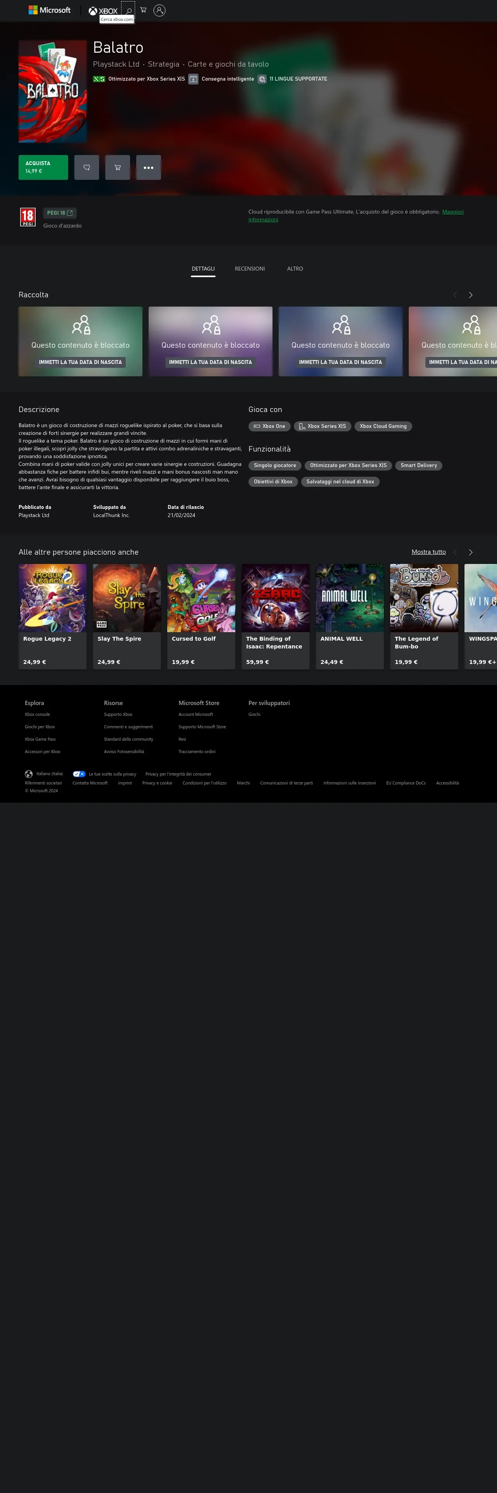Image resolution: width=497 pixels, height=1493 pixels.
Task: Click the Smart Delivery feature chip
Action: pyautogui.click(x=419, y=465)
